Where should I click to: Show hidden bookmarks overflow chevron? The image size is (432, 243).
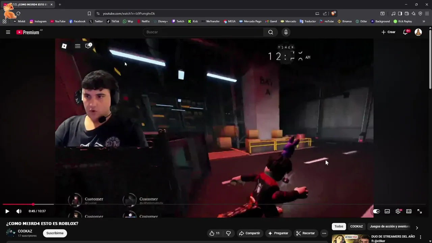click(424, 21)
